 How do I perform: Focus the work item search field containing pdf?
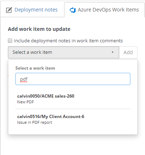[73, 79]
